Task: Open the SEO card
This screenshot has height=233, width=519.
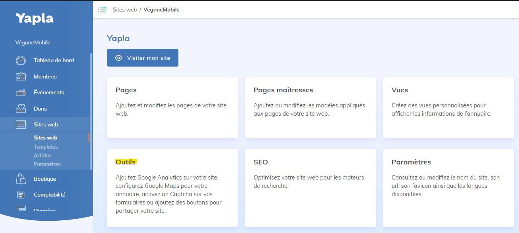Action: tap(310, 187)
